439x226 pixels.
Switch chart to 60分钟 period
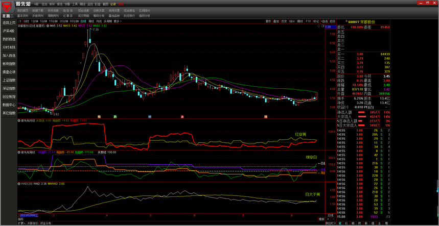[x=74, y=21]
